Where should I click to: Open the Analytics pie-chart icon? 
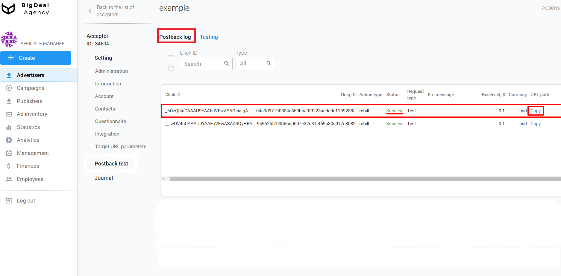click(x=9, y=140)
